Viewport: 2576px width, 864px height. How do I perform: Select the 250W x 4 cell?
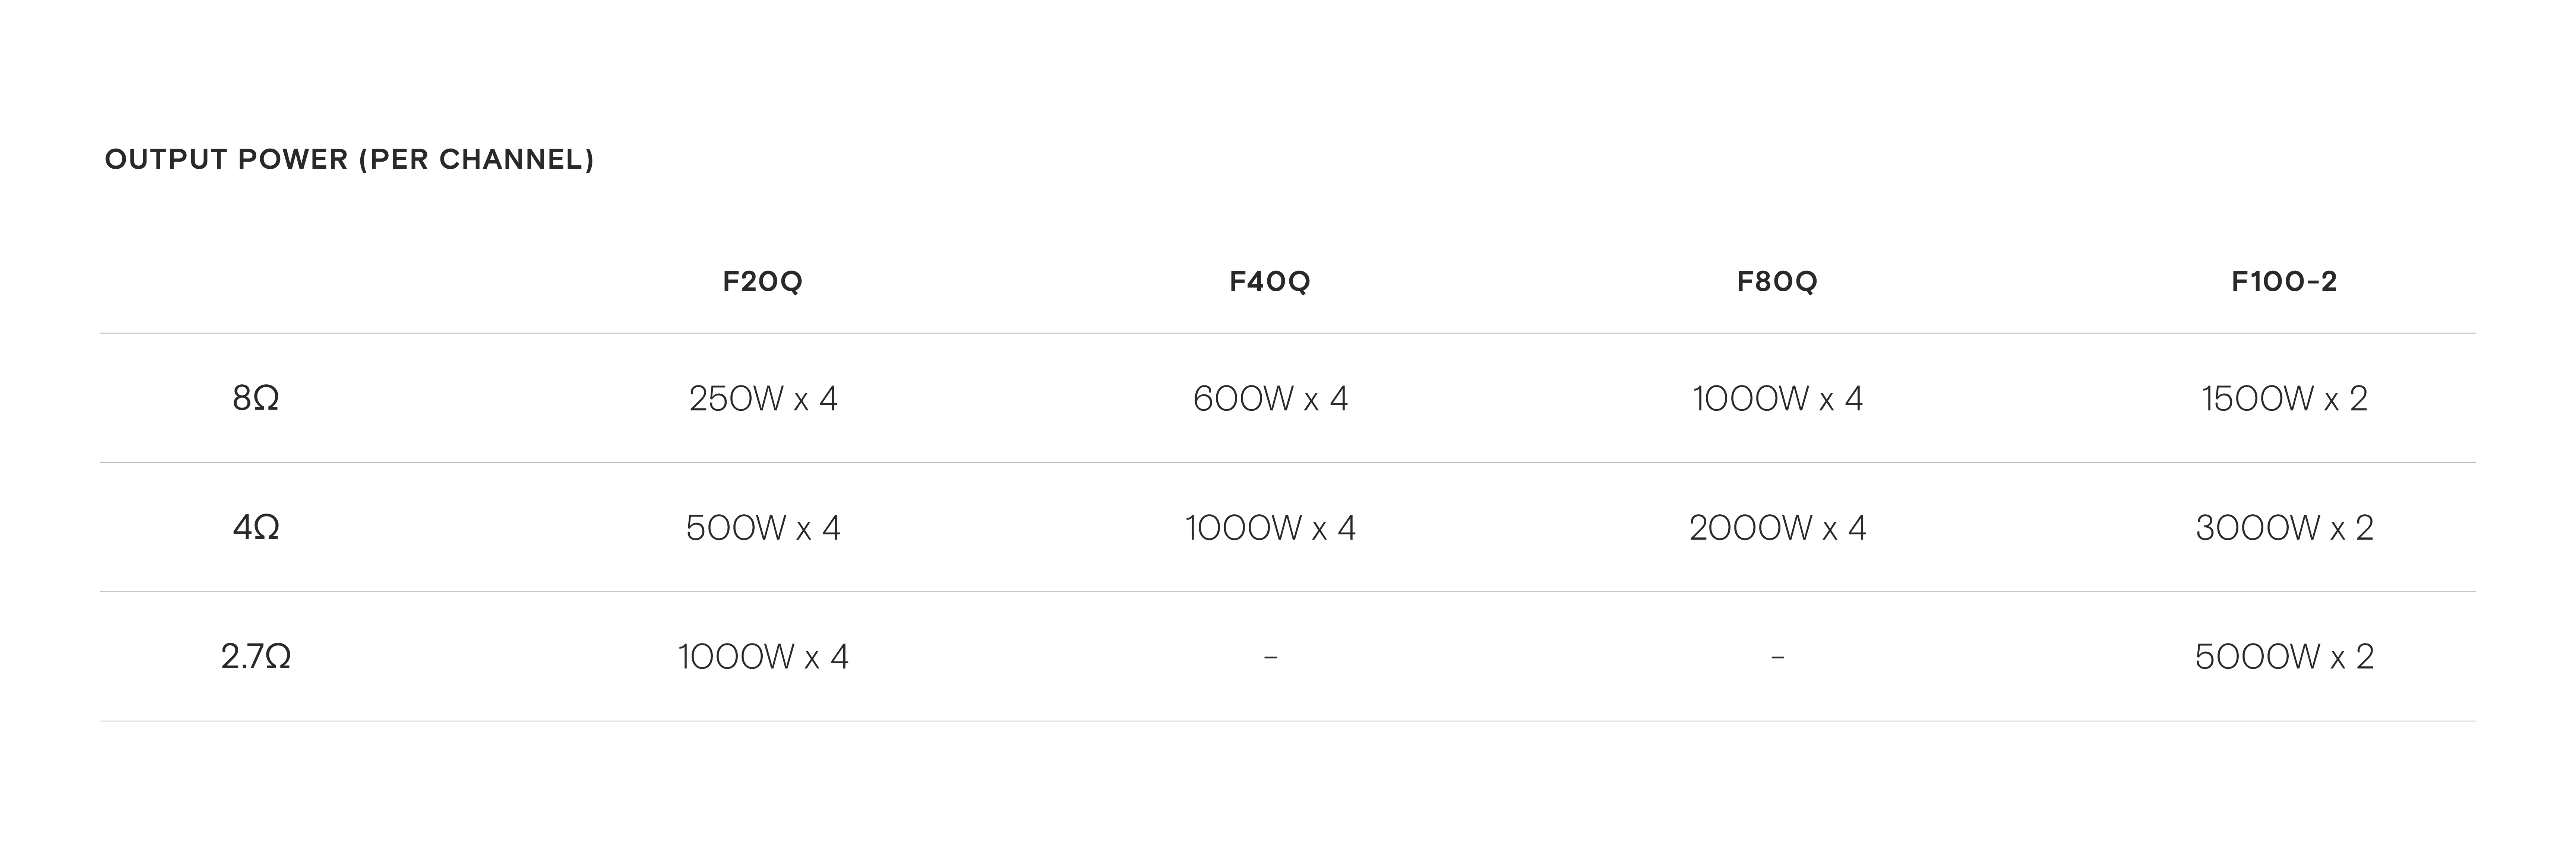pos(763,398)
